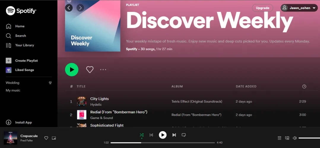Image resolution: width=320 pixels, height=148 pixels.
Task: Skip to the next track
Action: (x=174, y=135)
